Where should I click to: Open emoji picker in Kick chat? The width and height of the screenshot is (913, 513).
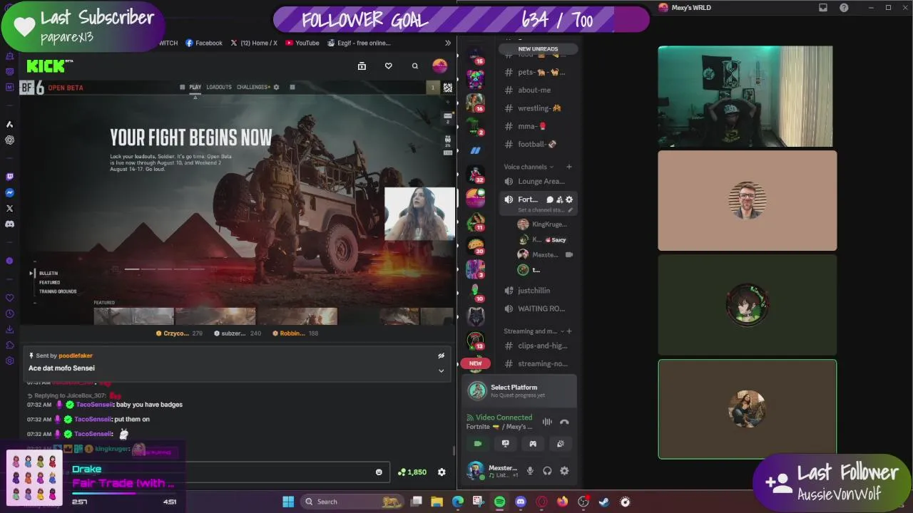pyautogui.click(x=379, y=472)
